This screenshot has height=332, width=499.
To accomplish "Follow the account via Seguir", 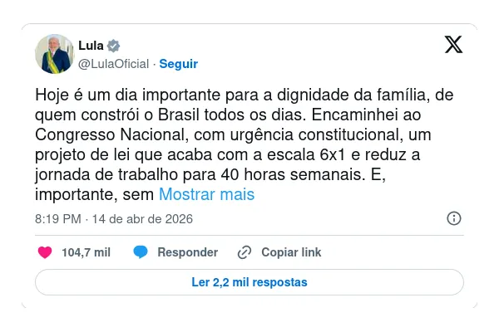I will tap(178, 64).
